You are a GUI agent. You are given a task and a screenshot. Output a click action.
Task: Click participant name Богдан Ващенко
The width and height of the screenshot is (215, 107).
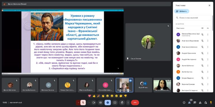(x=188, y=78)
